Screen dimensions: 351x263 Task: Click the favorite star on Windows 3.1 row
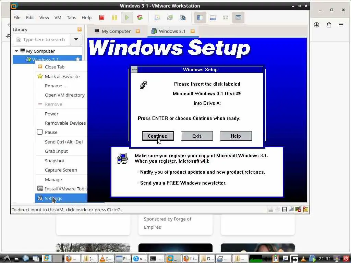(78, 59)
